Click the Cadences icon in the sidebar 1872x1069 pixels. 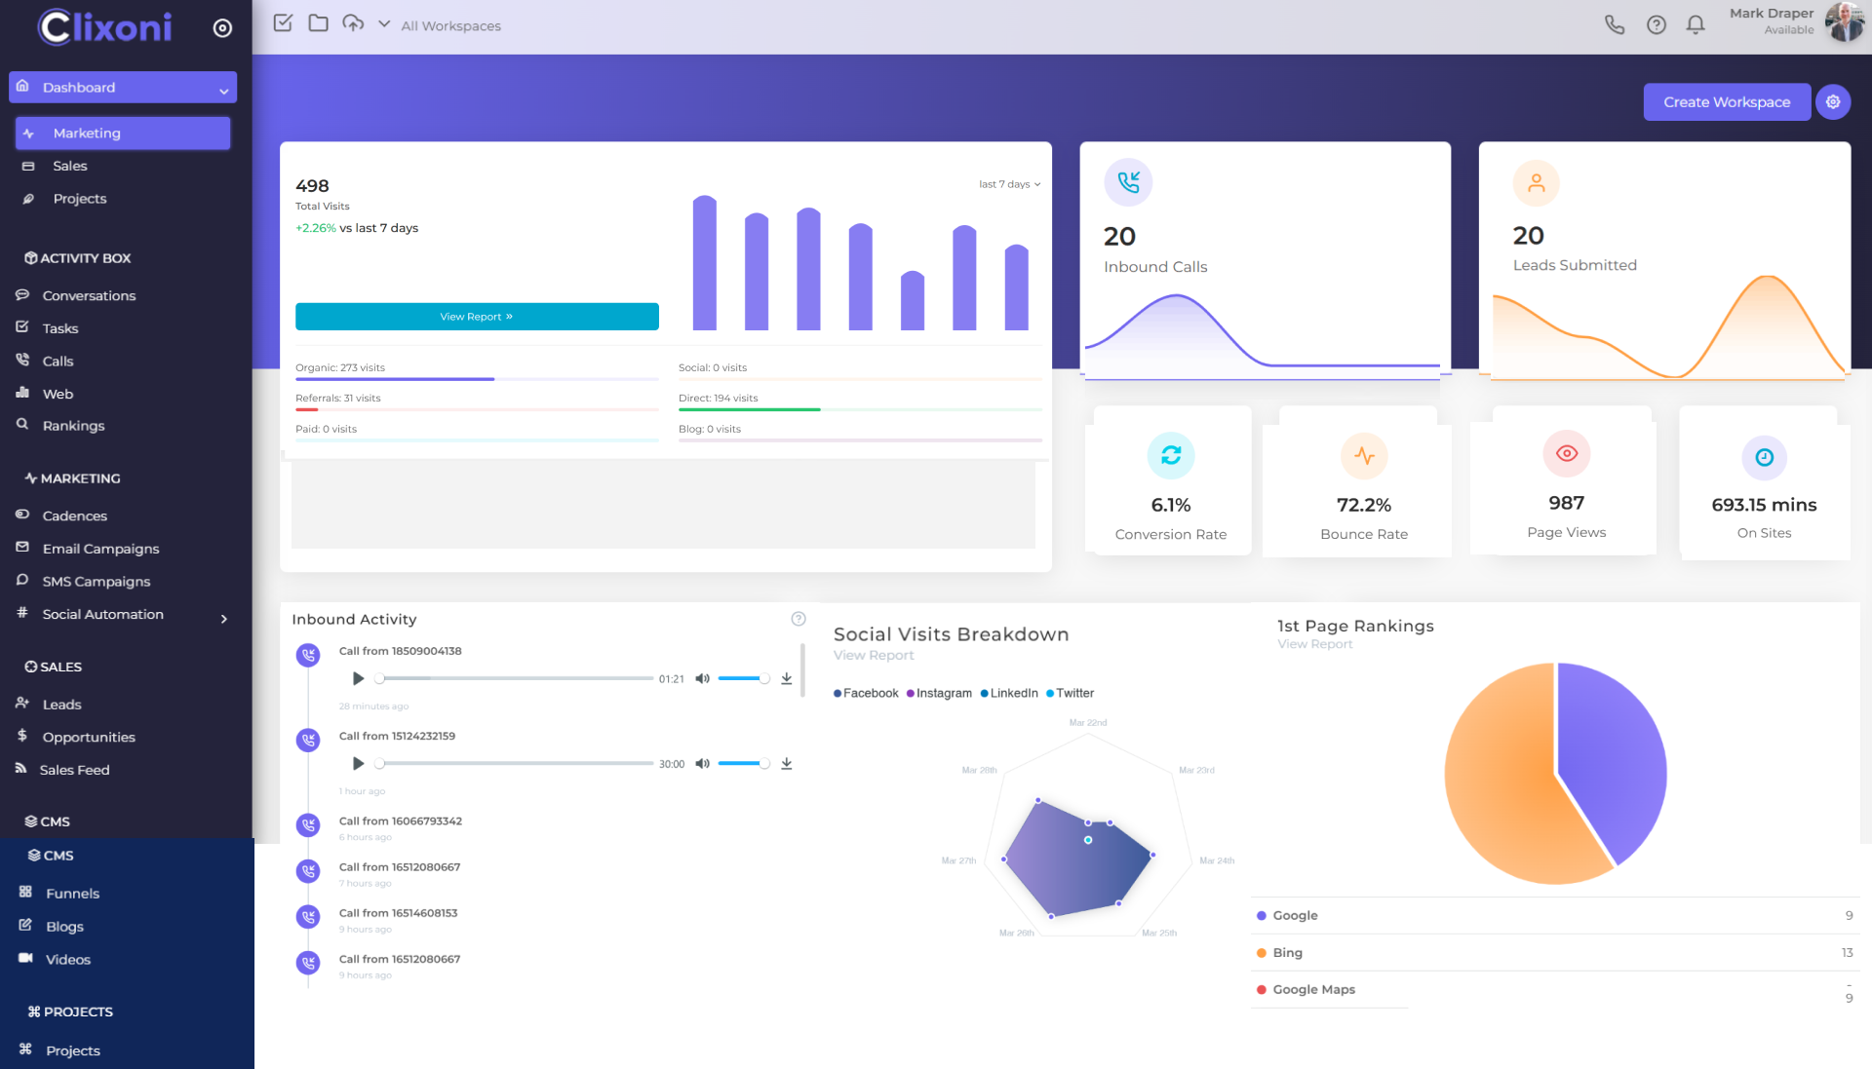coord(22,515)
